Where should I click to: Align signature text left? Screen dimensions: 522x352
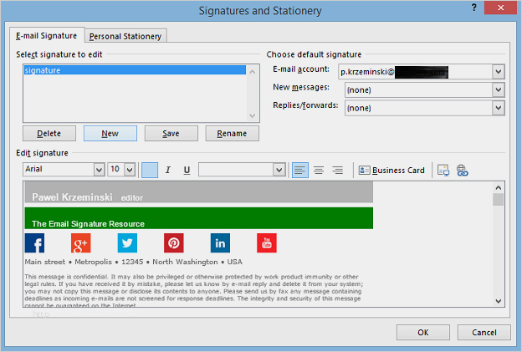(x=300, y=170)
